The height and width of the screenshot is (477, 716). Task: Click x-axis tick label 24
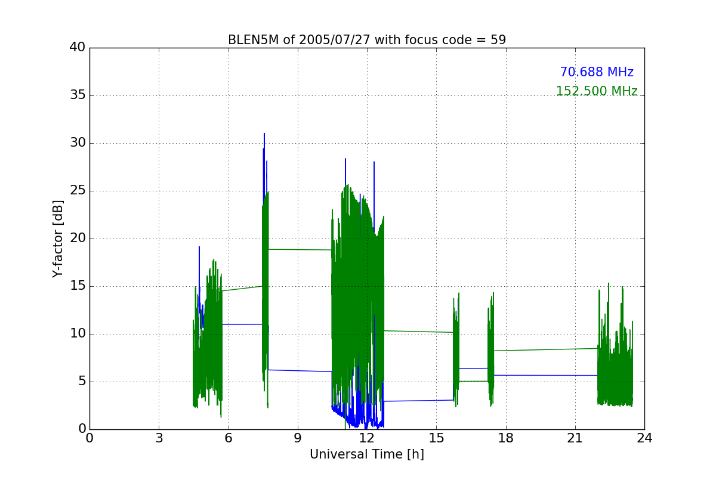pyautogui.click(x=644, y=438)
